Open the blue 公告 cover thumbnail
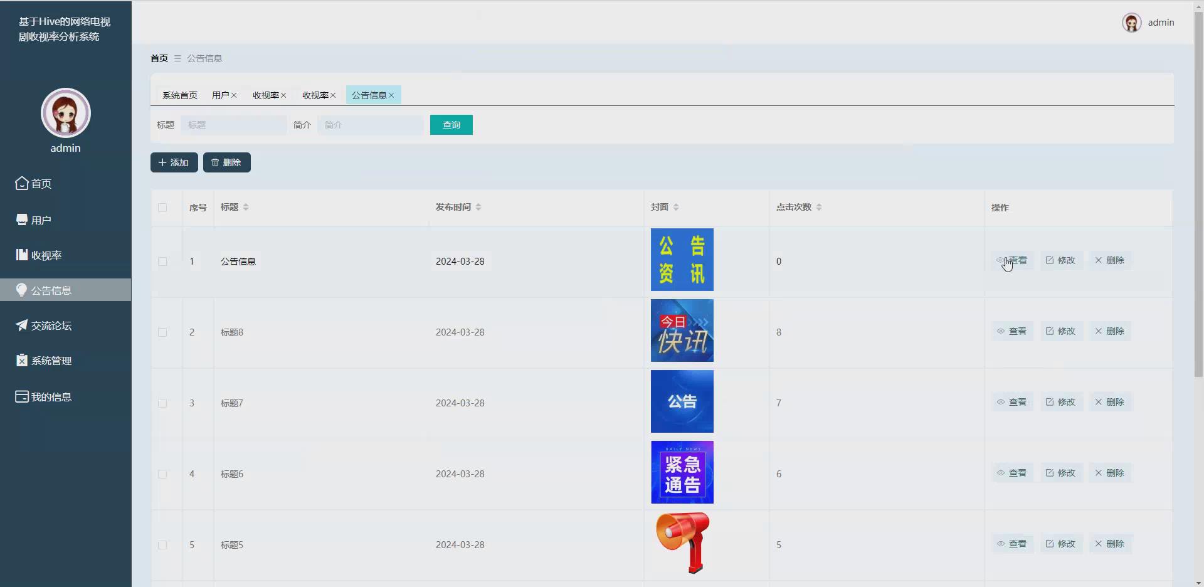This screenshot has height=587, width=1204. tap(682, 401)
